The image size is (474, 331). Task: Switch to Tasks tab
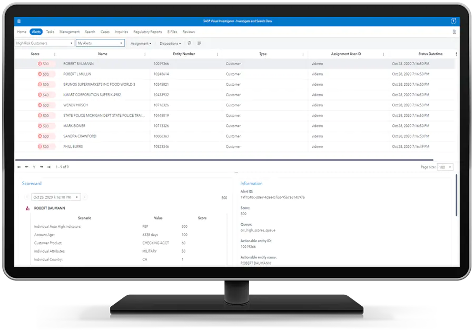click(x=50, y=32)
